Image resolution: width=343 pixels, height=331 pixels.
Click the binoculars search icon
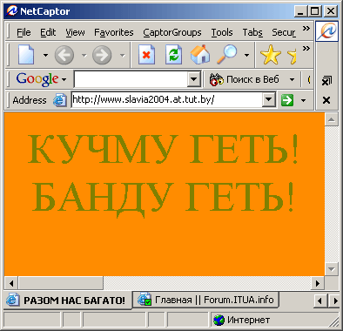pyautogui.click(x=216, y=79)
